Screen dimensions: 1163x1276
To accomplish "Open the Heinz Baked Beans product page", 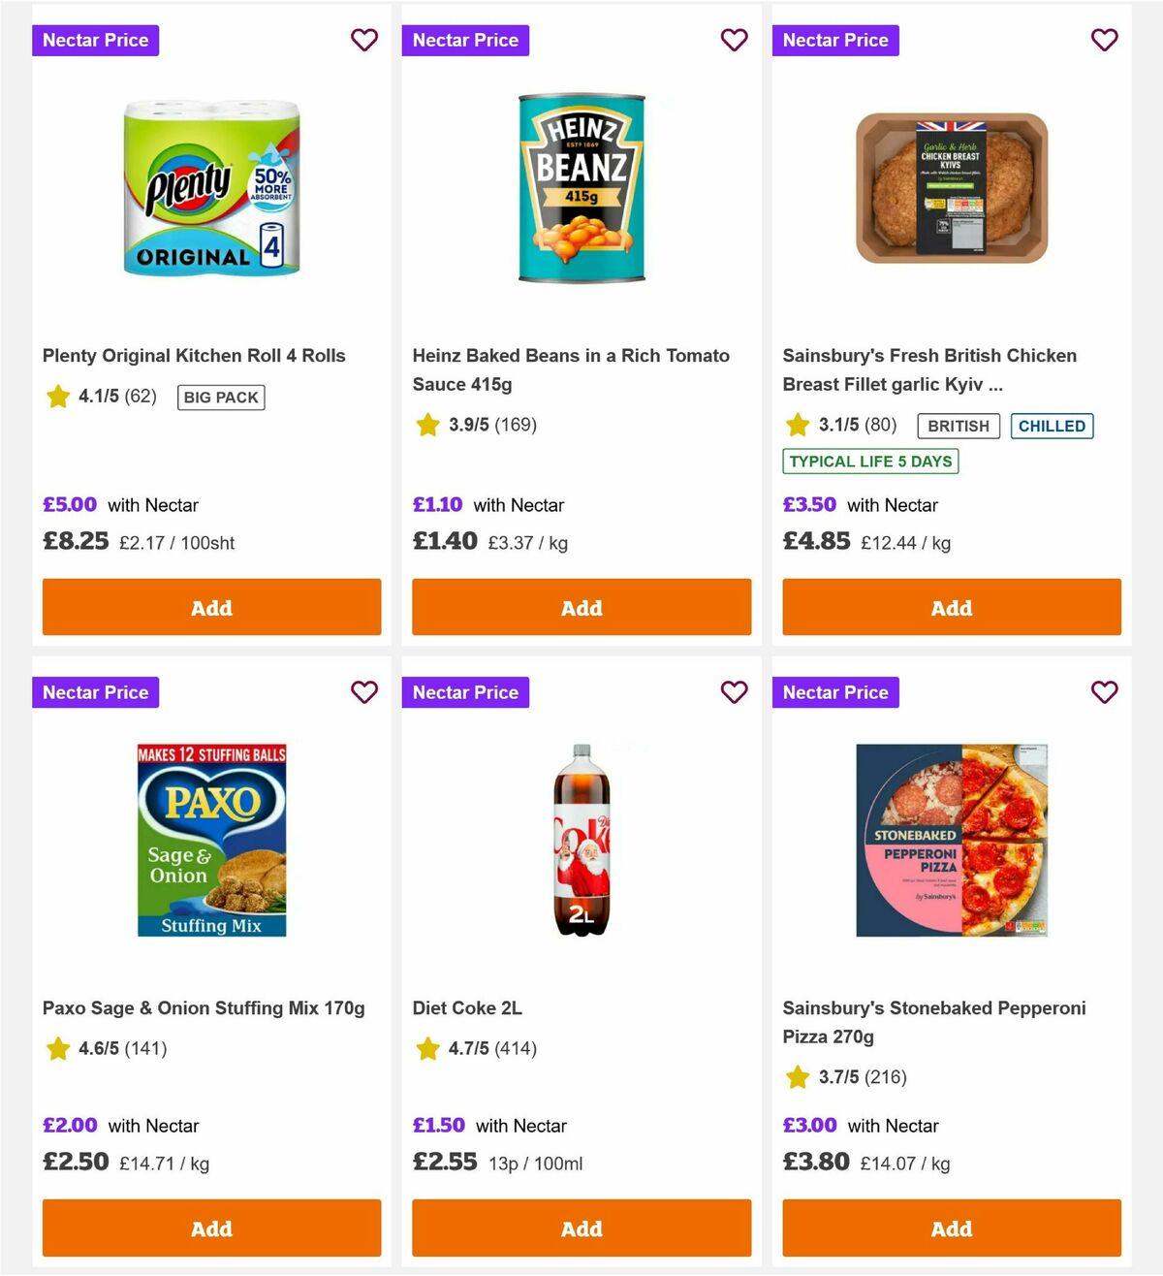I will [x=571, y=369].
